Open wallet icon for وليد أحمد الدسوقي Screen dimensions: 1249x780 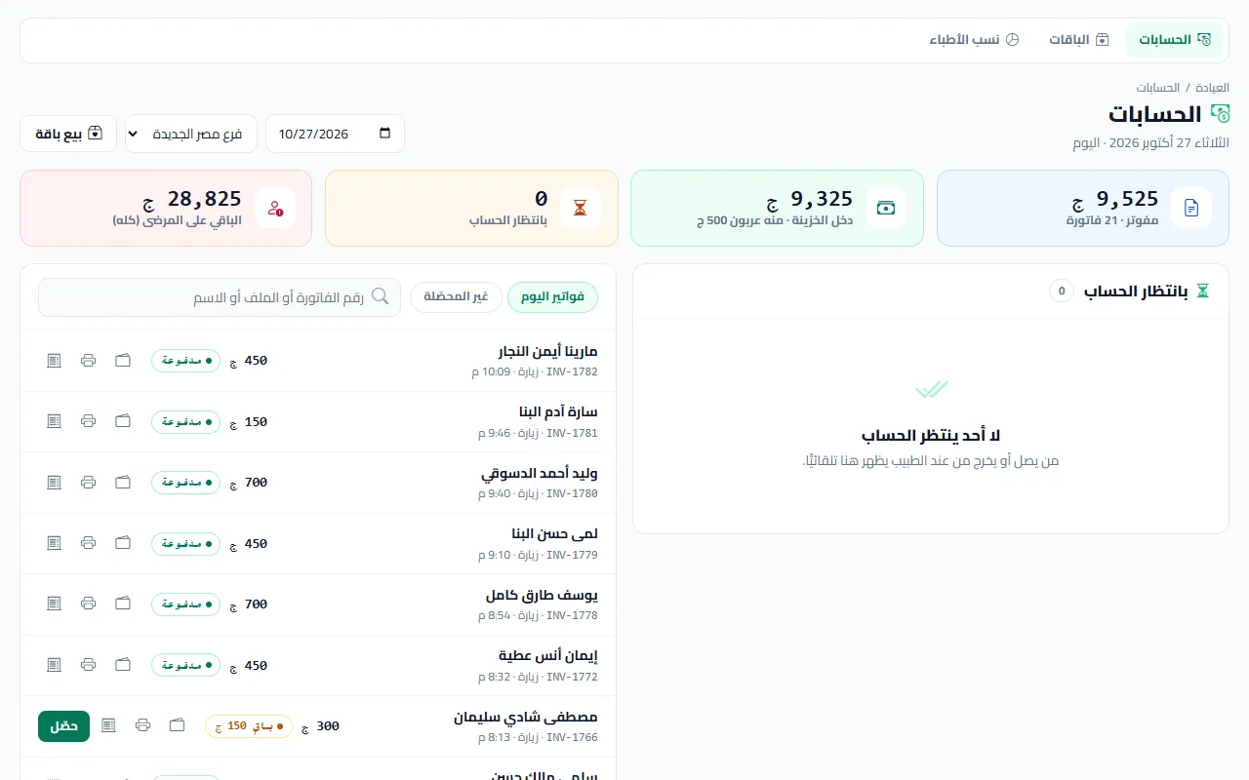(x=123, y=483)
